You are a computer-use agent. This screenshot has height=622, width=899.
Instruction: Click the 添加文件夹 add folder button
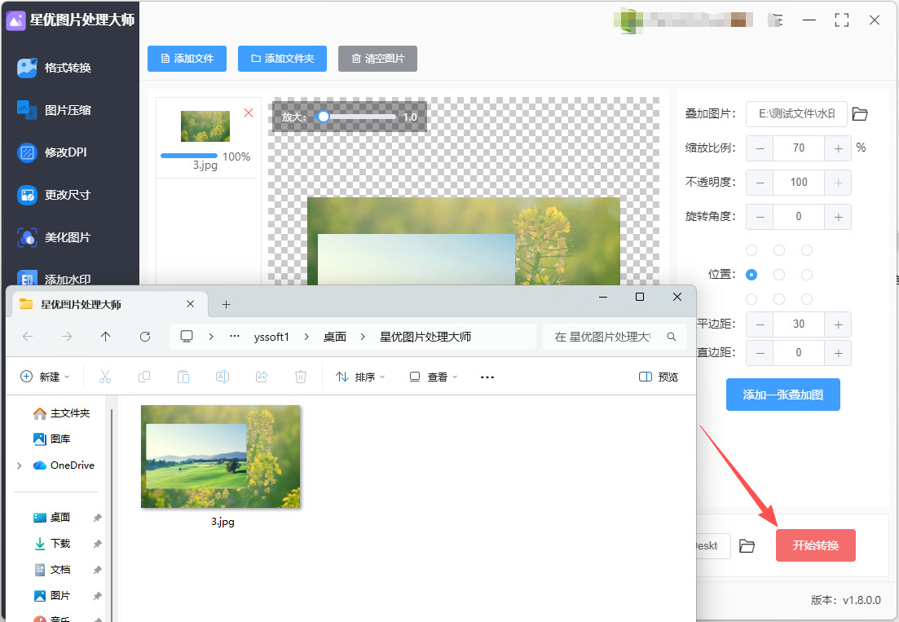tap(282, 59)
